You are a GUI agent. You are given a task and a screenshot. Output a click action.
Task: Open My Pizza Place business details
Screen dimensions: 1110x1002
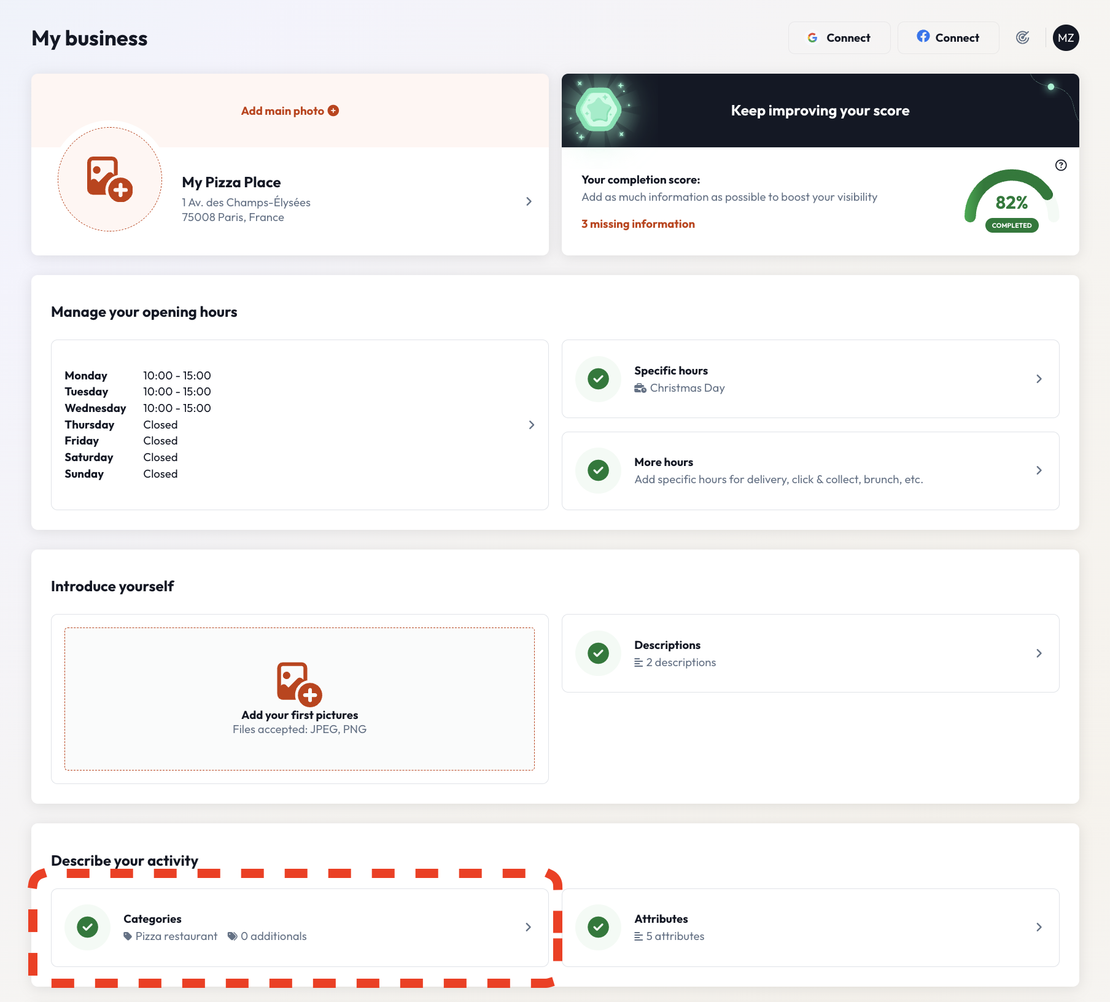(x=528, y=201)
